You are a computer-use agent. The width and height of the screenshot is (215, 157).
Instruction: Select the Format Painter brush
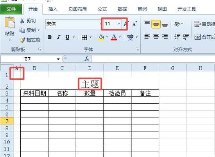[x=22, y=40]
